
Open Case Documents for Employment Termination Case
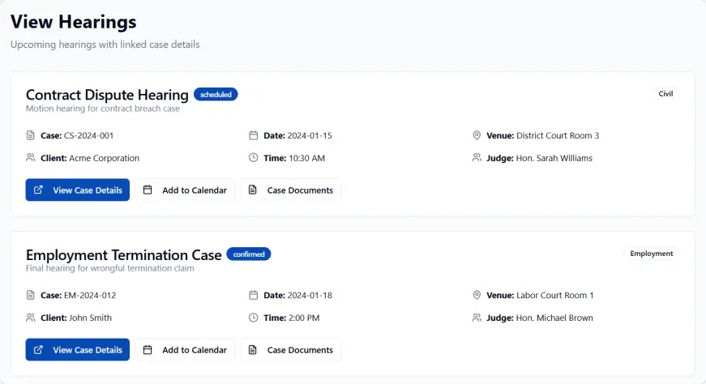coord(291,350)
